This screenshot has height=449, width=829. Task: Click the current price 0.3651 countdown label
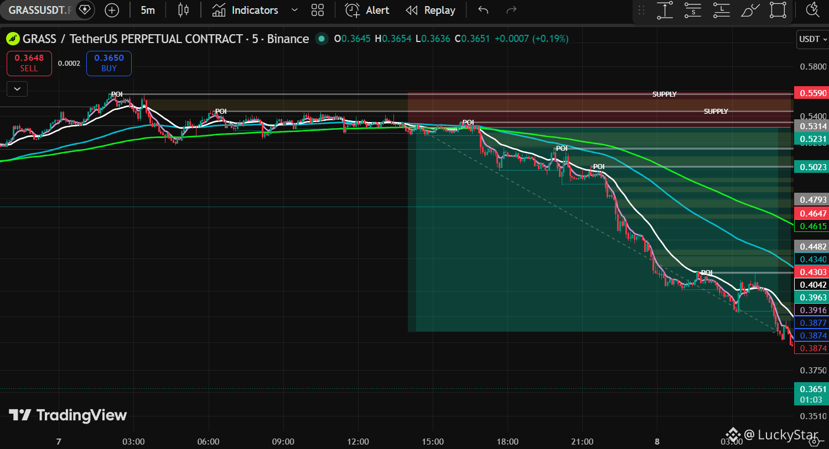(811, 394)
